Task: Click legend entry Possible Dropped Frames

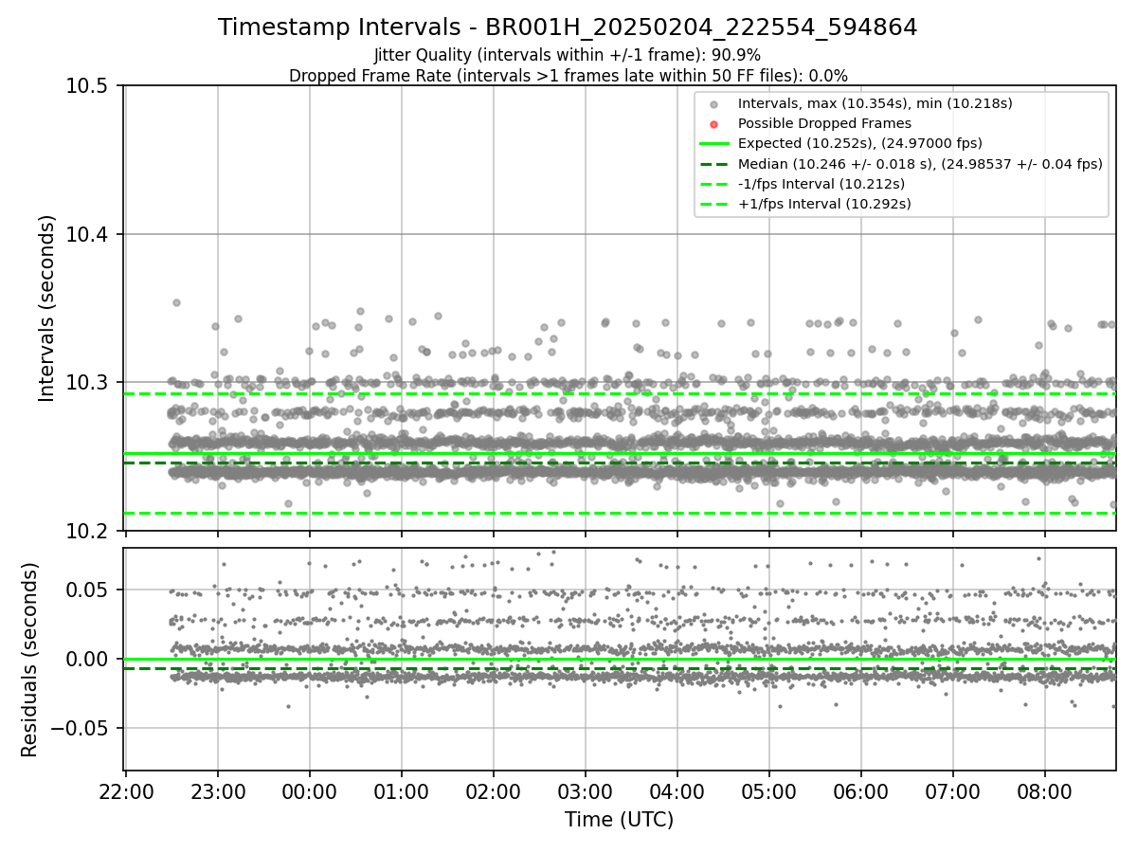Action: click(x=824, y=123)
